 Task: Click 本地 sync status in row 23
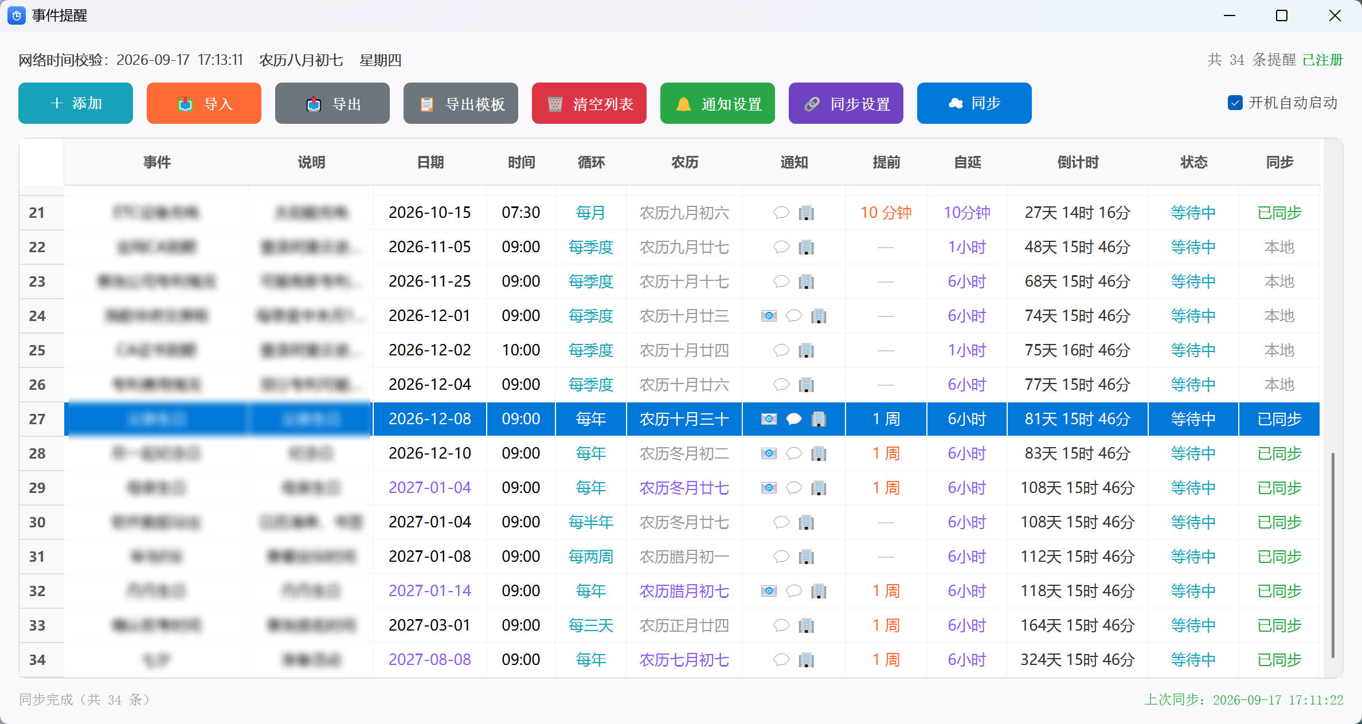point(1279,281)
